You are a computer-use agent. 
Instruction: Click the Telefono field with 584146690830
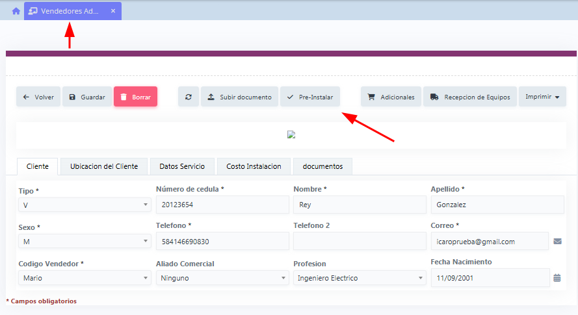pyautogui.click(x=222, y=242)
